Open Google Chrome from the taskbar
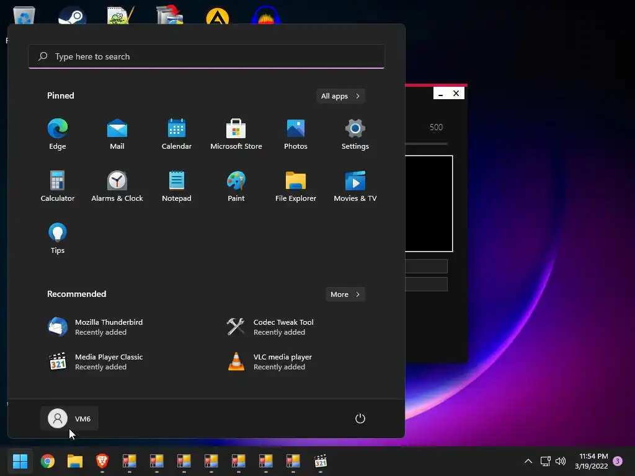635x476 pixels. pos(47,461)
